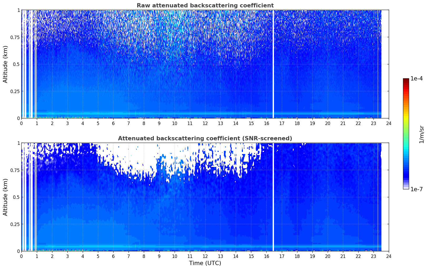The width and height of the screenshot is (427, 269).
Task: Click the "1e-7" colorbar minimum label
Action: point(416,189)
